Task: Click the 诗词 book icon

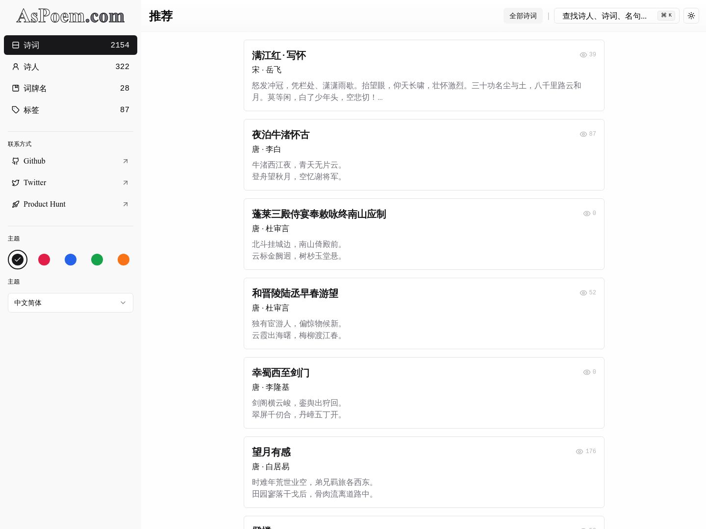Action: [x=16, y=45]
